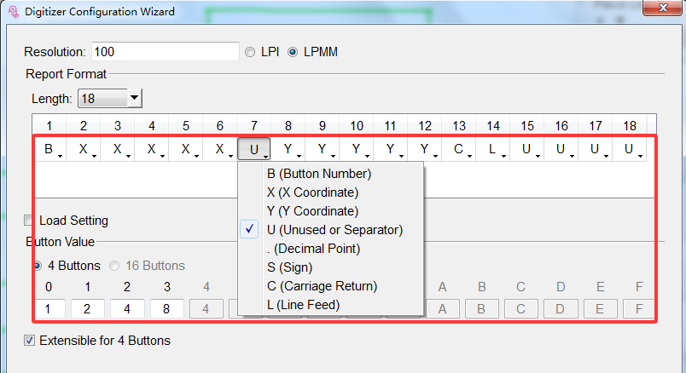Image resolution: width=686 pixels, height=373 pixels.
Task: Pick Y (Y Coordinate) menu entry
Action: [312, 211]
